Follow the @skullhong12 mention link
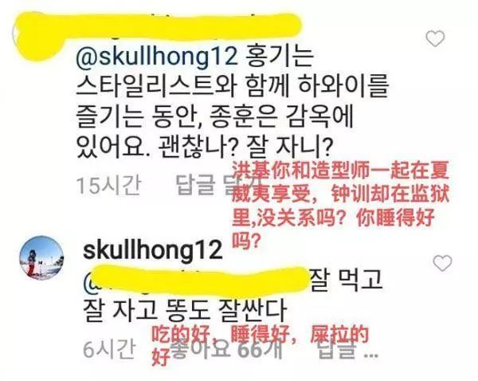 click(157, 57)
